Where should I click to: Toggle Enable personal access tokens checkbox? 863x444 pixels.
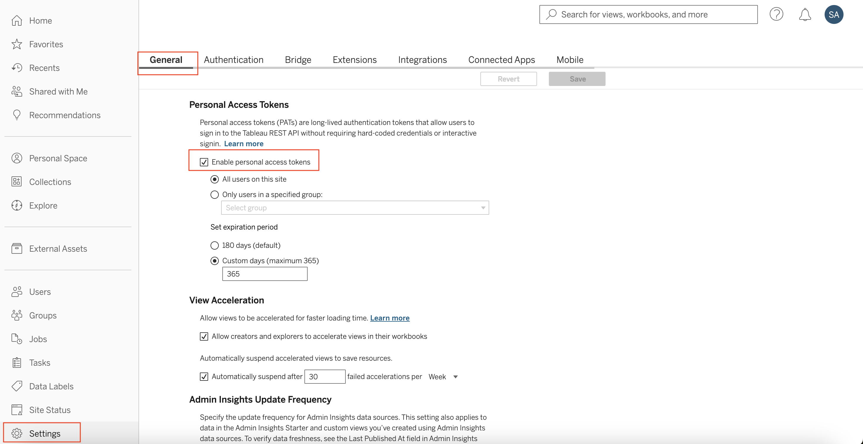pos(204,161)
